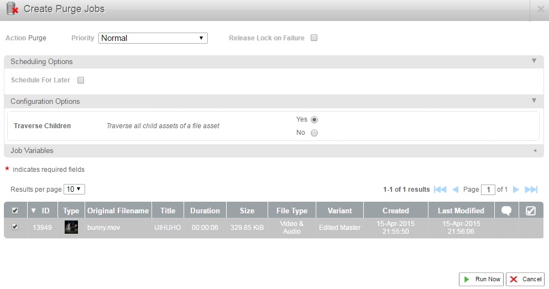Expand the Job Variables section
The width and height of the screenshot is (549, 289).
point(534,150)
